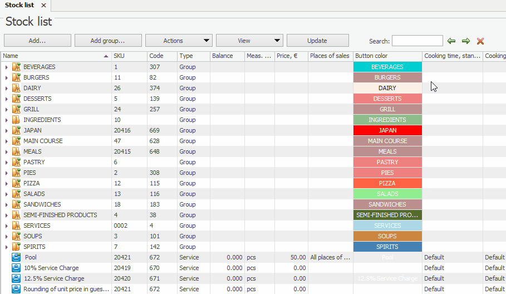Clear search with the red X icon
506x294 pixels.
tap(480, 41)
